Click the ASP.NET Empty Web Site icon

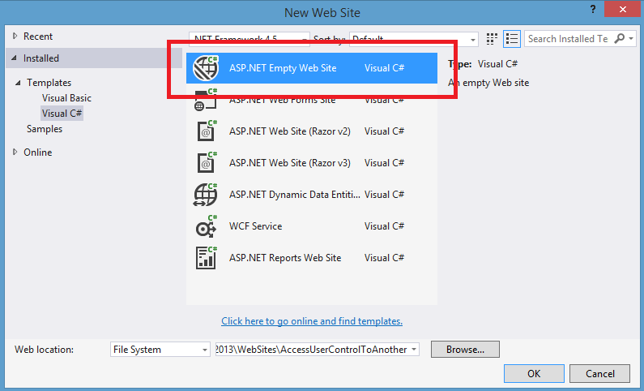point(206,68)
